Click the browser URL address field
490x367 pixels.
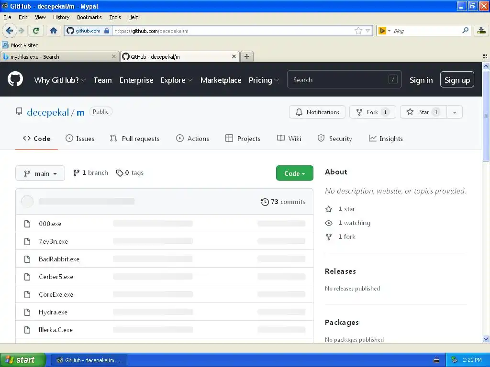tap(233, 31)
